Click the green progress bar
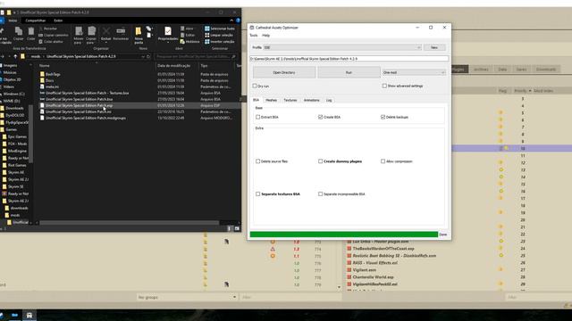Viewport: 572px width, 321px height. coord(343,235)
